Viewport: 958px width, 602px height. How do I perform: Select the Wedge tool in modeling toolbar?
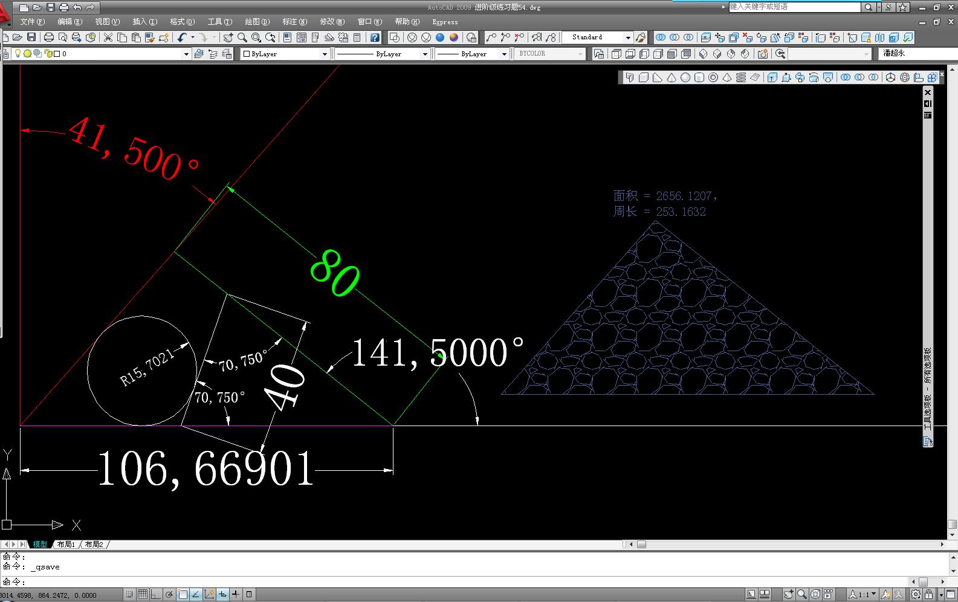(658, 77)
